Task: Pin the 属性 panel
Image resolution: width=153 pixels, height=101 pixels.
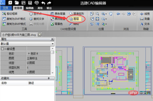Action: (52, 39)
